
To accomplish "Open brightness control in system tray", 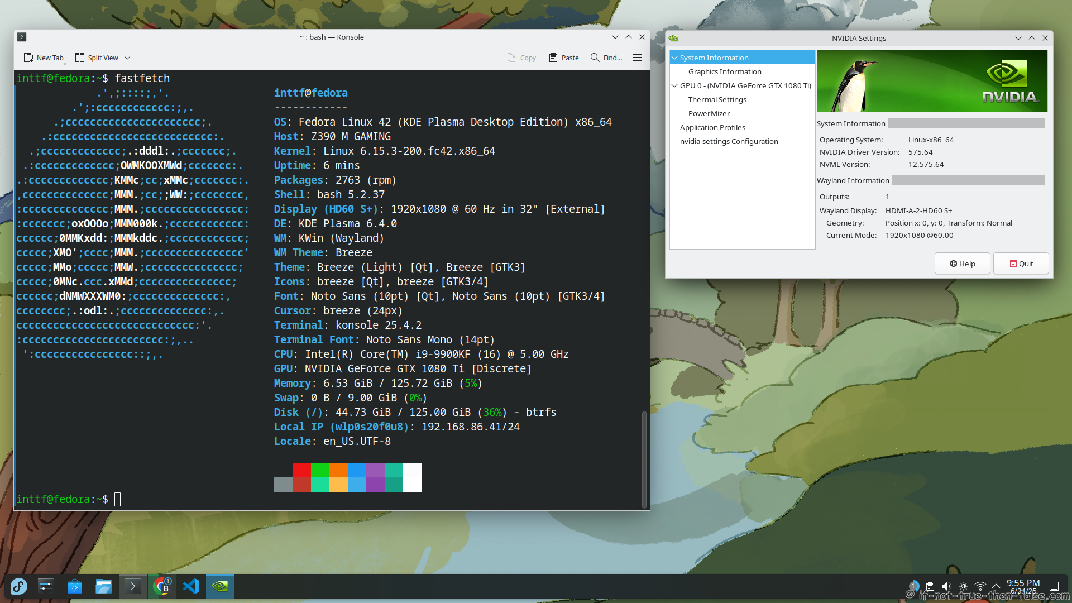I will click(964, 586).
